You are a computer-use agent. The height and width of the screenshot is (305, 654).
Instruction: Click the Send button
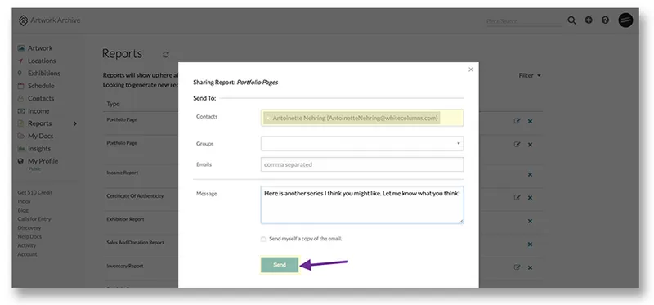[x=280, y=265]
